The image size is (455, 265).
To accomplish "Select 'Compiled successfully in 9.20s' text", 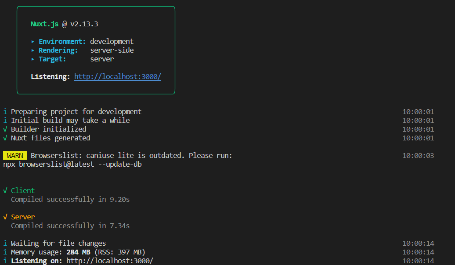I will pyautogui.click(x=70, y=200).
